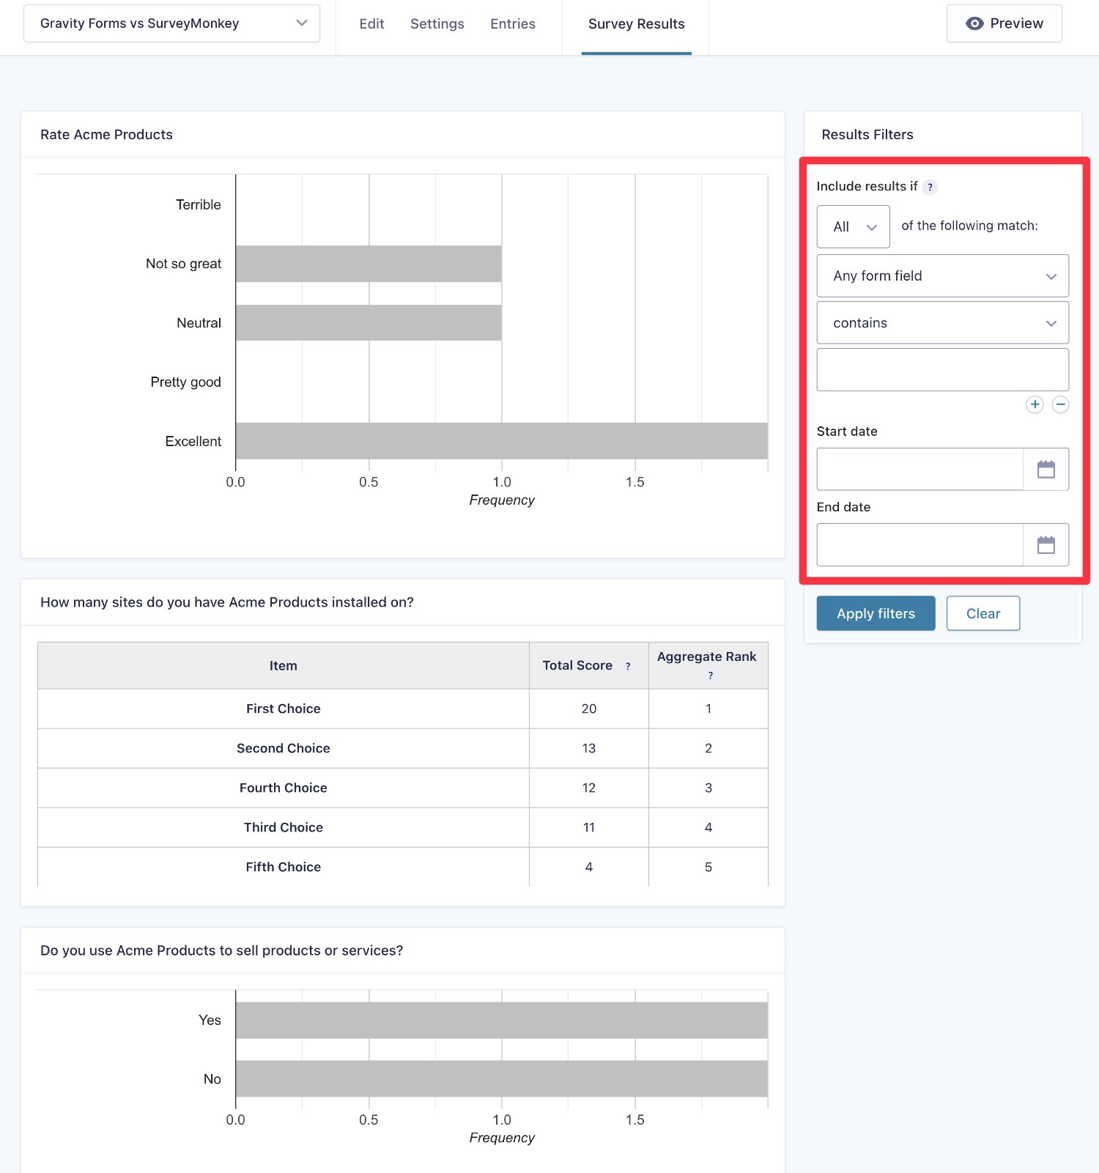1099x1173 pixels.
Task: Click the Yes frequency bar
Action: (x=501, y=1020)
